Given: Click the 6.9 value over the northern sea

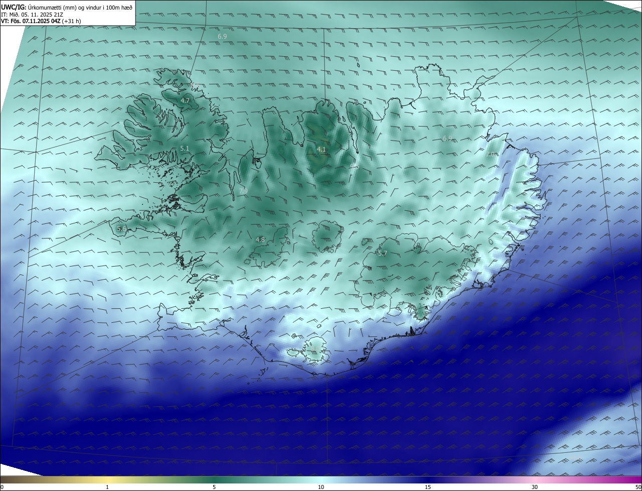Looking at the screenshot, I should [x=222, y=37].
